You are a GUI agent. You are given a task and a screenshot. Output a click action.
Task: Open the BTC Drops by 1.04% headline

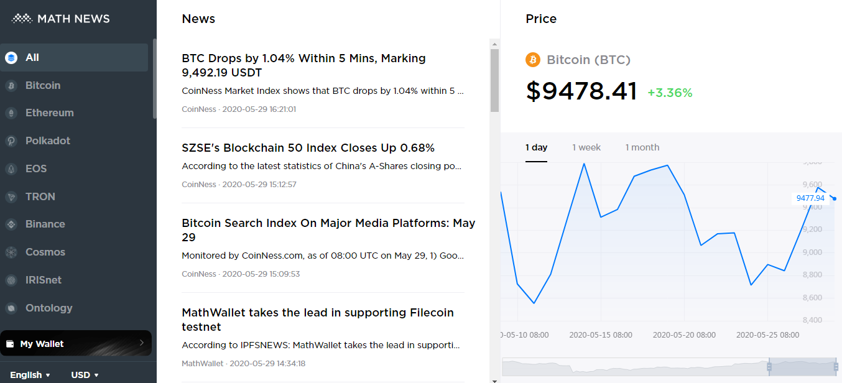[303, 65]
